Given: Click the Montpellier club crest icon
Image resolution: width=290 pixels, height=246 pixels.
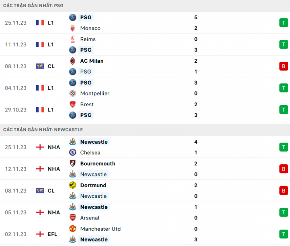Looking at the screenshot, I should point(72,94).
